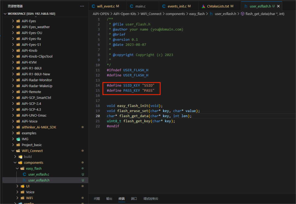Click the C icon on wifi_event.c tab
This screenshot has width=296, height=204.
click(93, 6)
